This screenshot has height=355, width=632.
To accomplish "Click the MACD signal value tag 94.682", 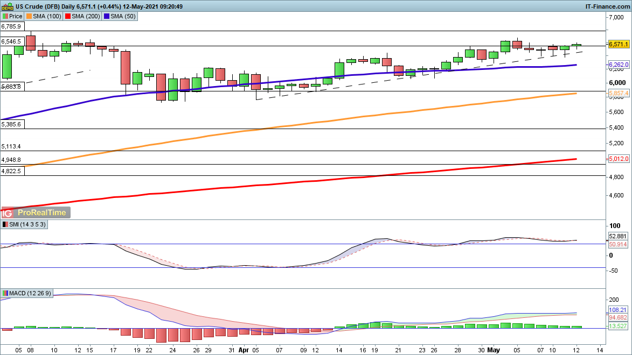I will pos(618,318).
